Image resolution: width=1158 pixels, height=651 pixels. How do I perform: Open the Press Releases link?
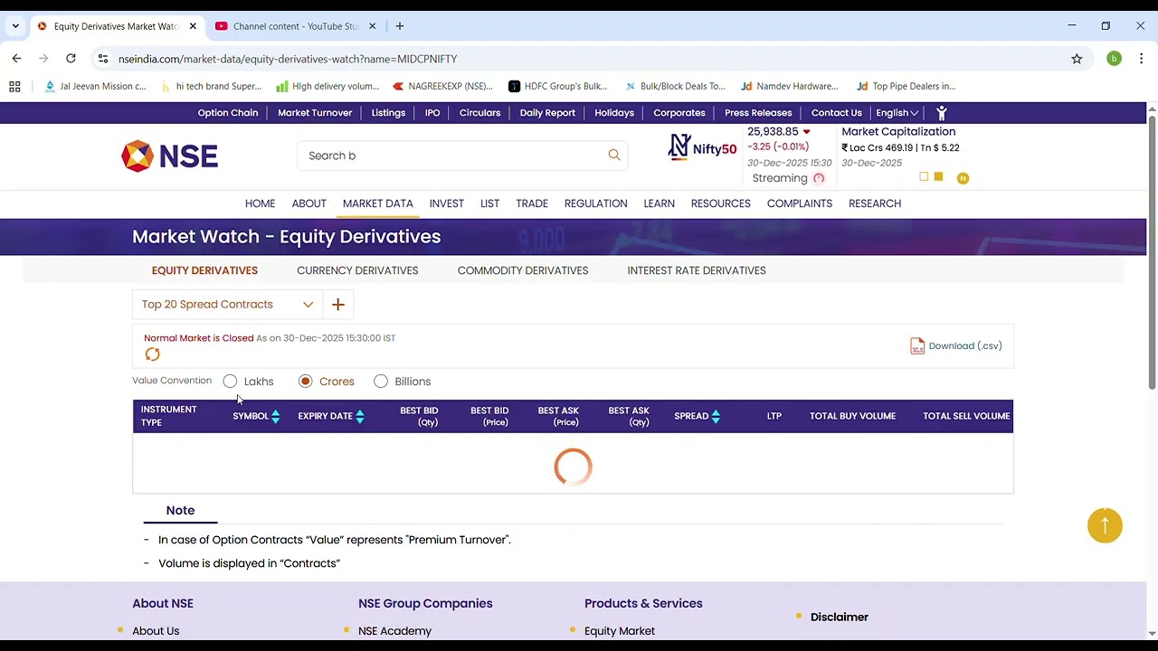coord(758,113)
